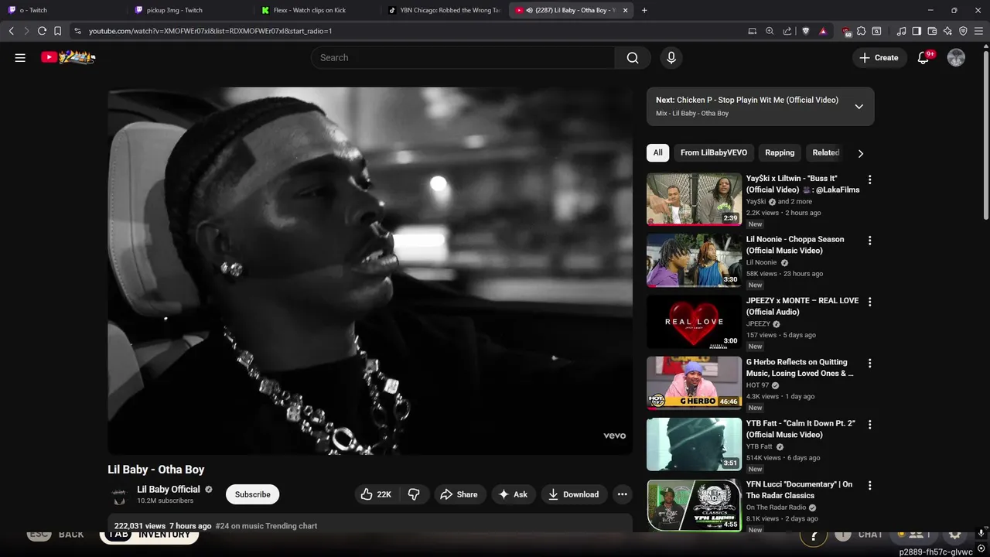Click the video player to pause

click(370, 271)
